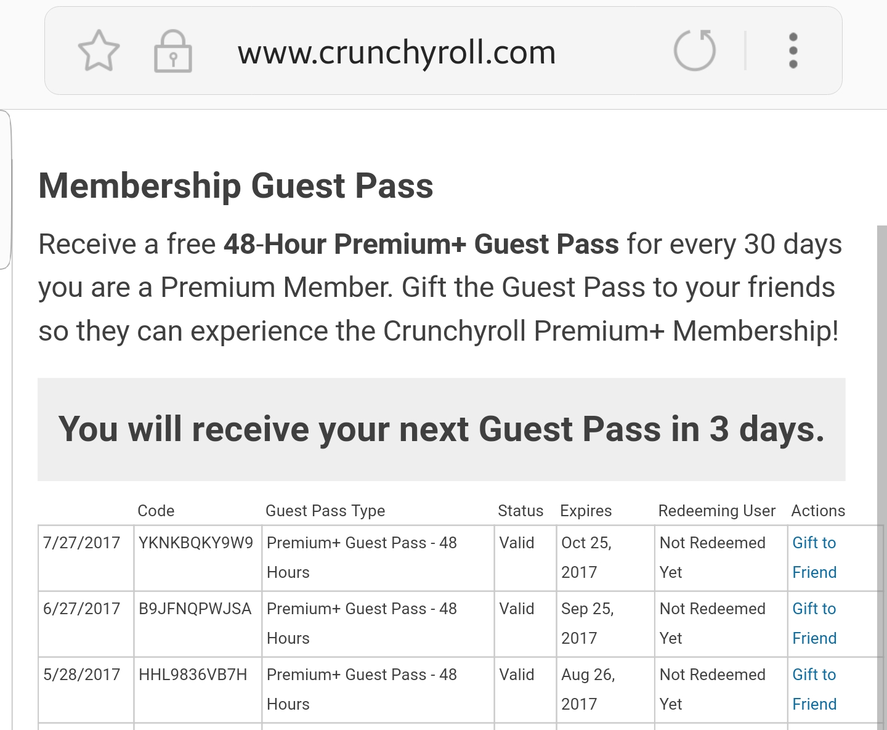Viewport: 887px width, 730px height.
Task: Tap the next Guest Pass countdown banner
Action: coord(441,429)
